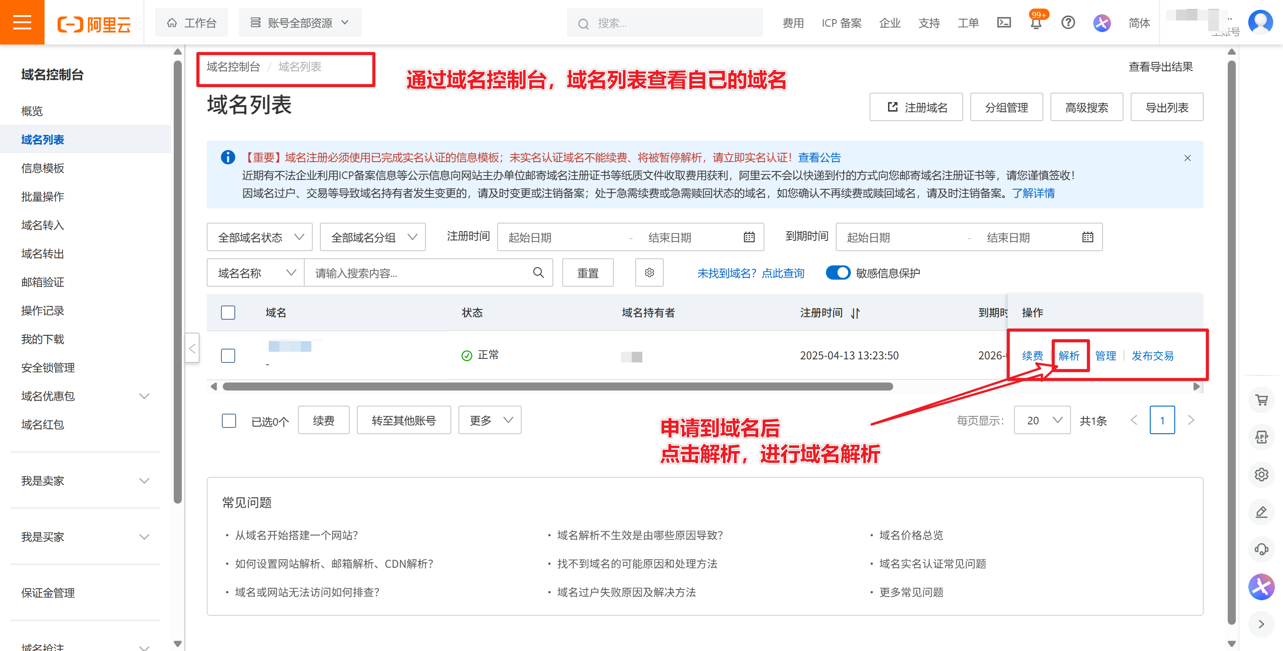Screen dimensions: 1283x651
Task: Expand the 更多 bulk actions dropdown
Action: click(x=490, y=420)
